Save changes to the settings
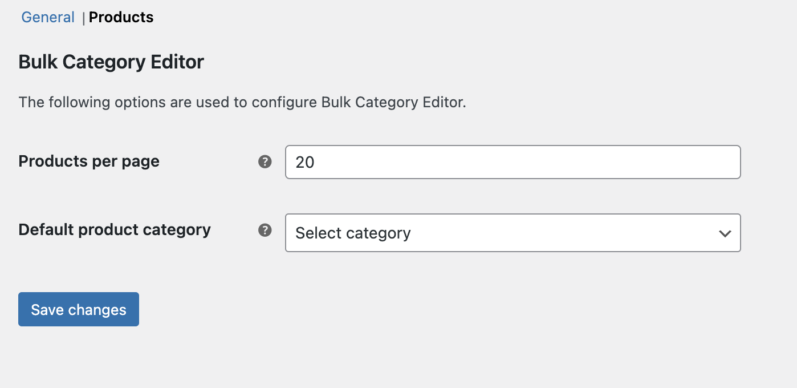The image size is (797, 388). pos(79,309)
